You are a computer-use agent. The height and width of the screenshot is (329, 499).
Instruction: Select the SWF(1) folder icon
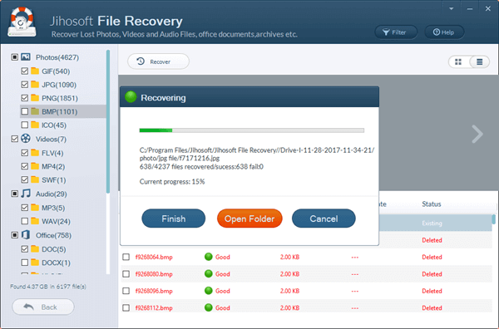(35, 179)
